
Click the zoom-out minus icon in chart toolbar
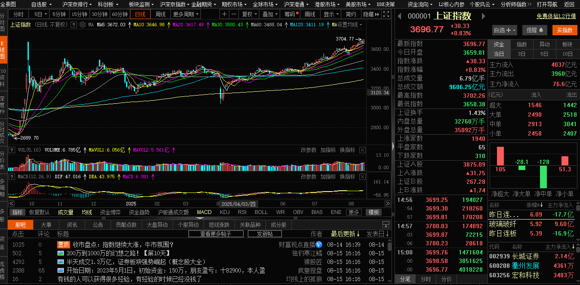coord(234,14)
